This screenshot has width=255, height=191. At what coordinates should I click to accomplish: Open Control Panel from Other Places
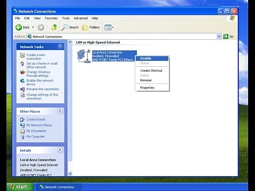click(x=36, y=119)
